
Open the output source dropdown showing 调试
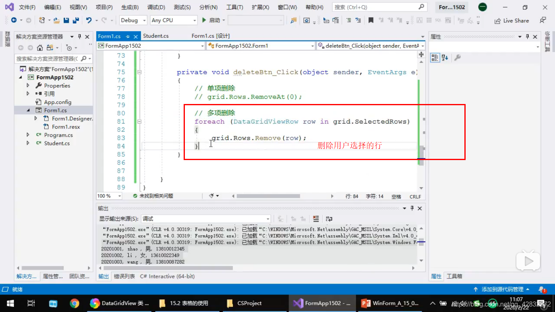click(206, 219)
